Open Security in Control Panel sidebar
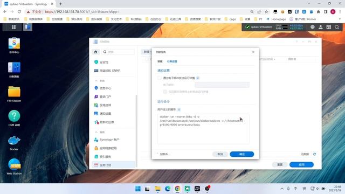The height and width of the screenshot is (194, 345). point(114,62)
